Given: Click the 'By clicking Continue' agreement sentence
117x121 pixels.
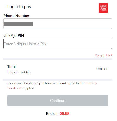Looking at the screenshot, I should point(52,86).
